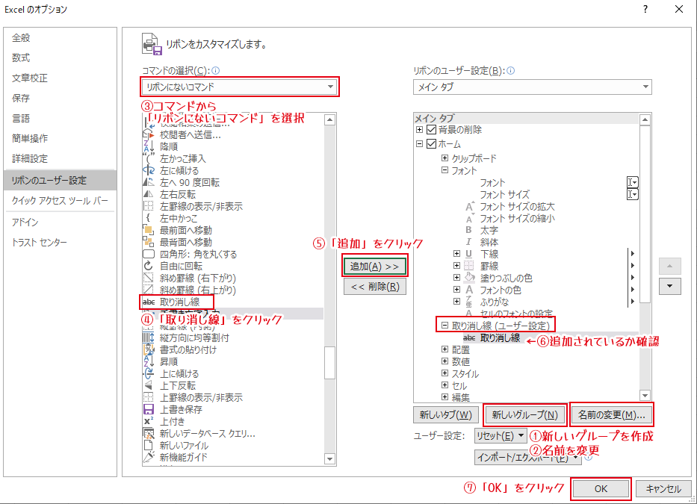The width and height of the screenshot is (697, 504).
Task: Click the ribbon tree scroll-up arrow
Action: 645,119
